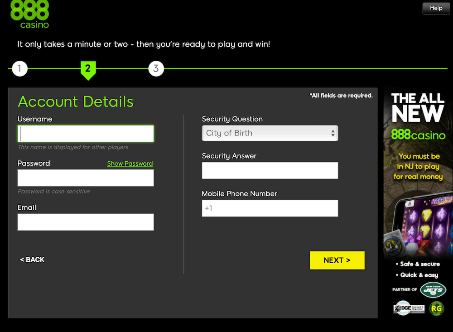453x332 pixels.
Task: Select the Email input field
Action: coord(86,222)
